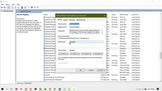Open the Startup type dropdown
The width and height of the screenshot is (162, 91).
(86, 42)
